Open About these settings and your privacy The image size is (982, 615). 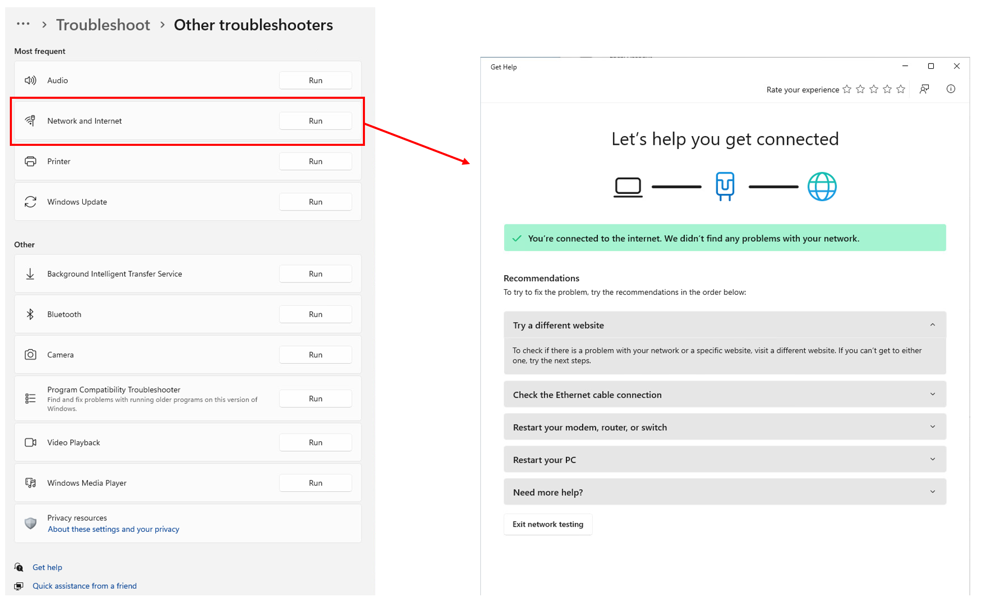(x=113, y=529)
